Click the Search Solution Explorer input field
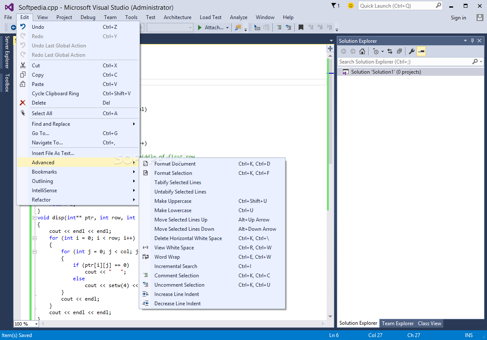The width and height of the screenshot is (487, 340). coord(405,62)
